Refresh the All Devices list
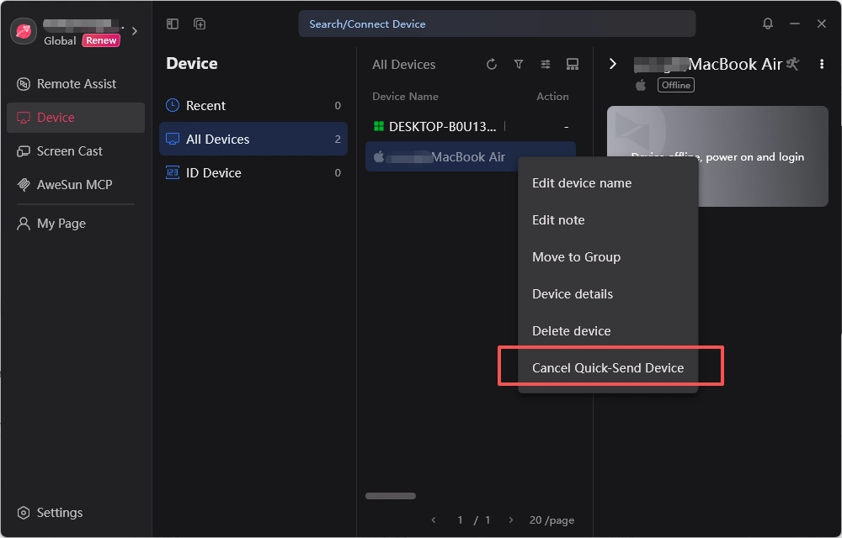842x538 pixels. tap(492, 65)
